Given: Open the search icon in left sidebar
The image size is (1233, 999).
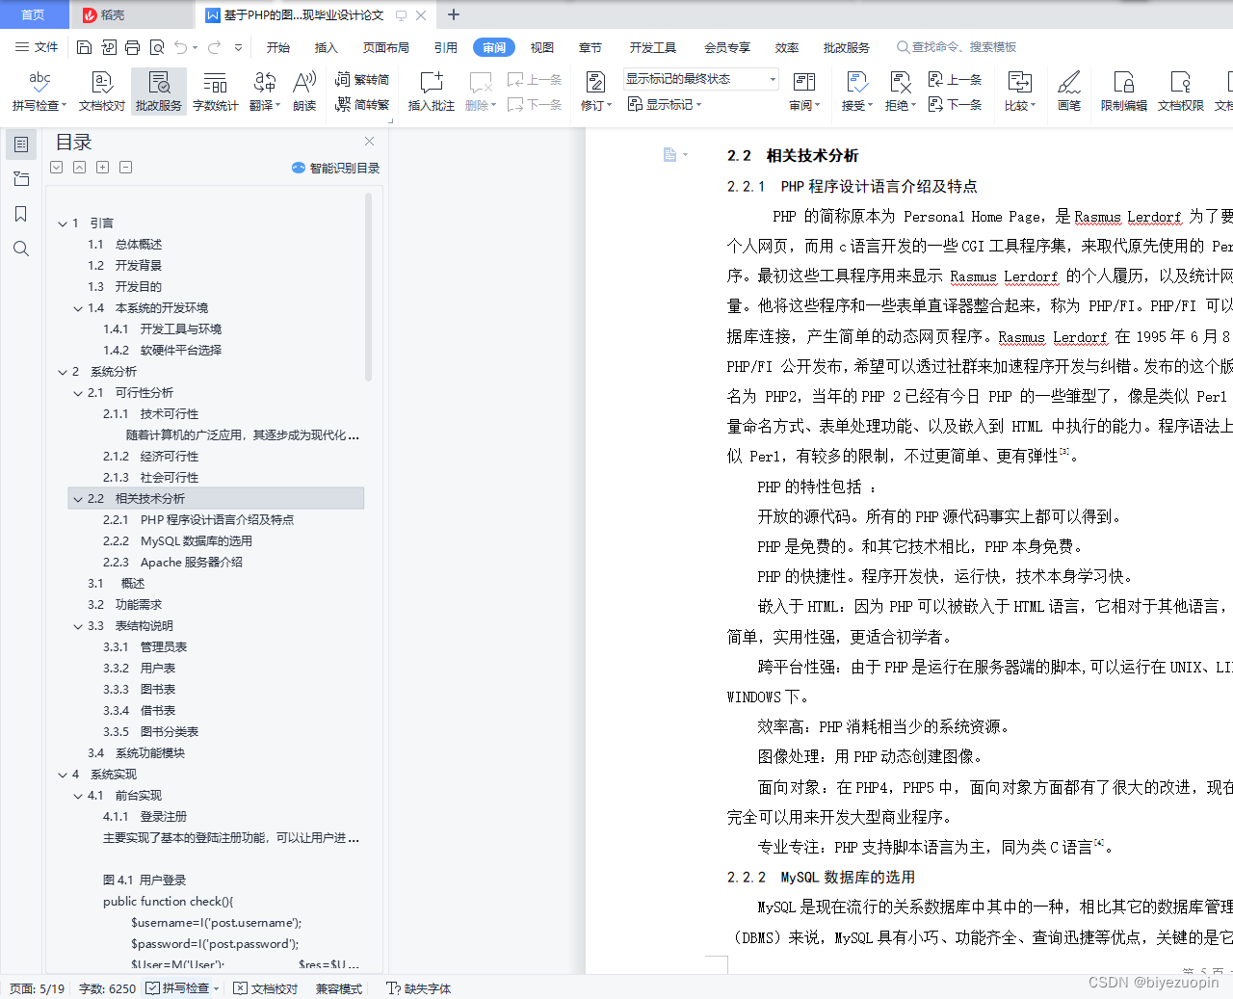Looking at the screenshot, I should [21, 249].
